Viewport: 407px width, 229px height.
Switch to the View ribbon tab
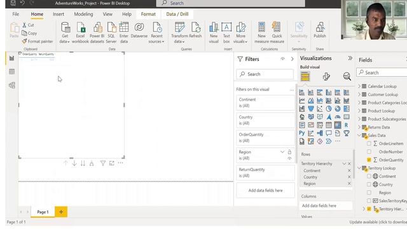coord(107,14)
